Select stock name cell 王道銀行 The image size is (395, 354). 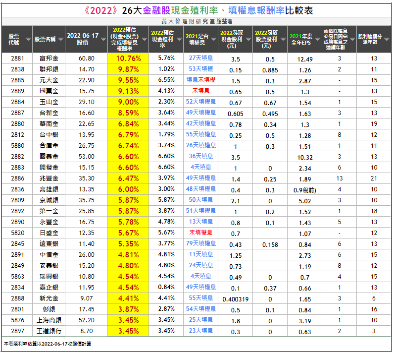49,331
